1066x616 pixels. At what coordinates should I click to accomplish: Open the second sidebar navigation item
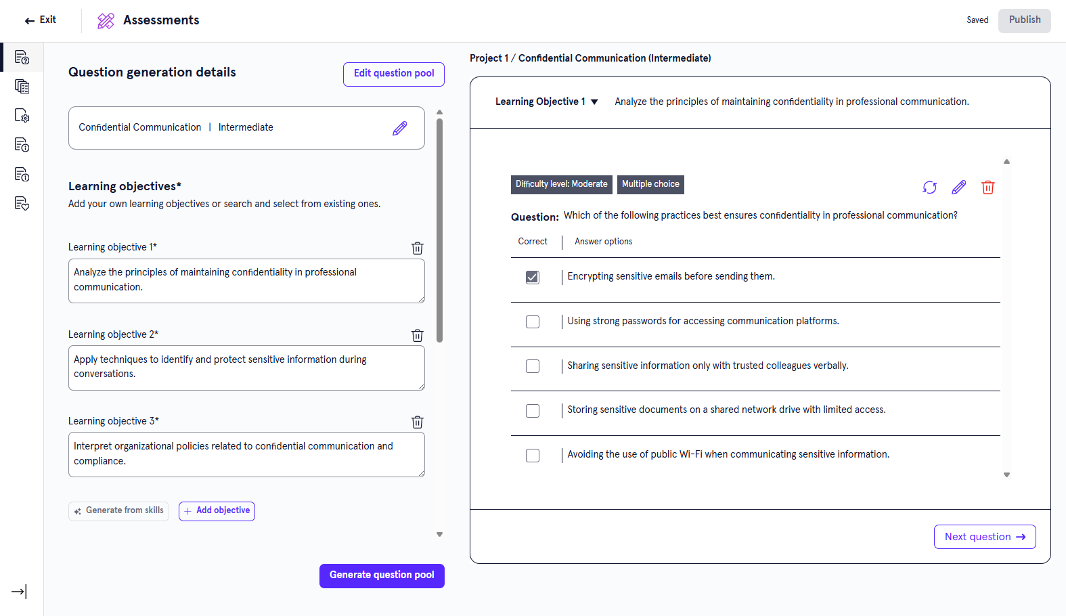click(22, 87)
